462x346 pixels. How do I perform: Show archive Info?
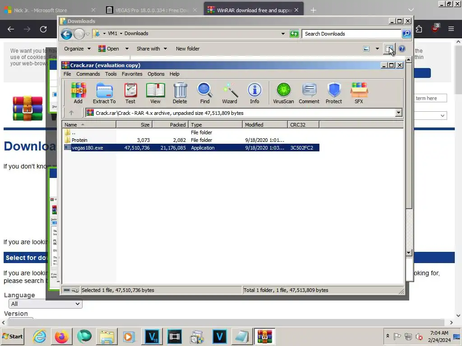coord(254,93)
